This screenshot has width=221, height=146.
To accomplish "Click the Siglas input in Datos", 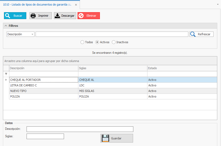I will pos(45,136).
